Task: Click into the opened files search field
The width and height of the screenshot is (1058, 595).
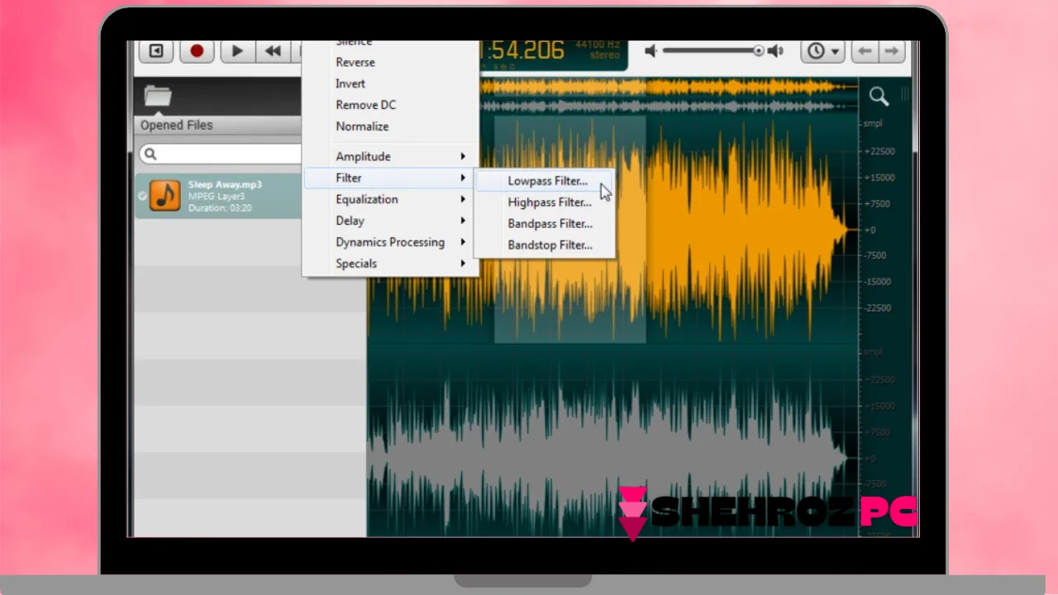Action: (222, 155)
